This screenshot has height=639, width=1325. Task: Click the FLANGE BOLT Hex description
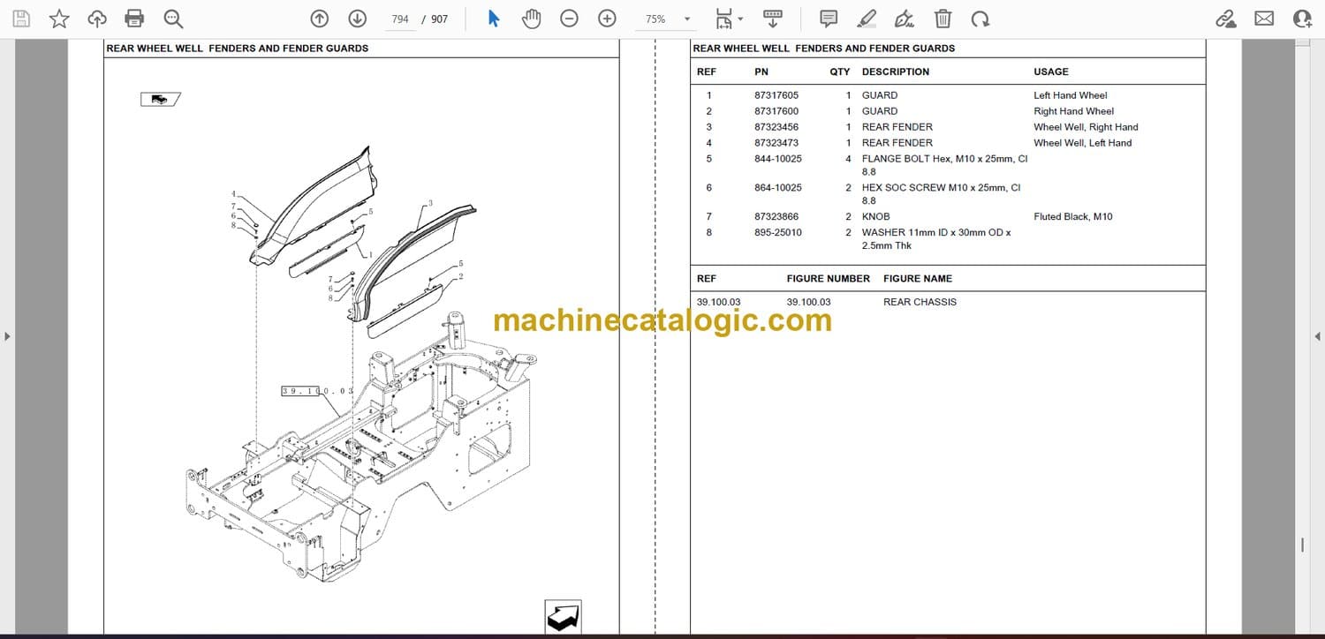click(944, 165)
